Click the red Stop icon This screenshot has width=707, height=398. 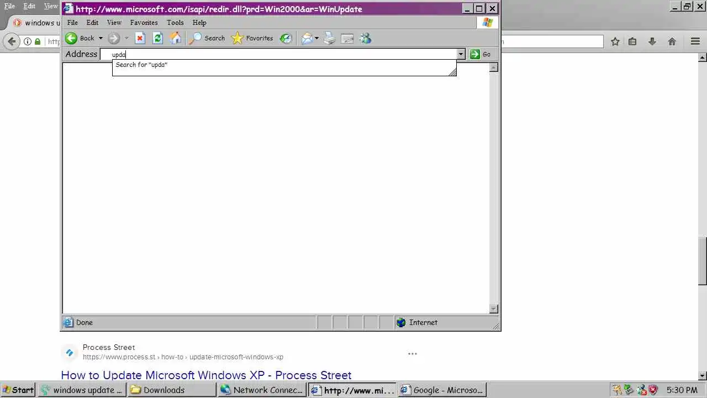coord(140,38)
